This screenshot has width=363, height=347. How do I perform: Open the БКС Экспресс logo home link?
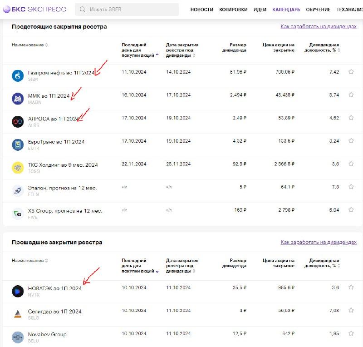click(x=34, y=9)
